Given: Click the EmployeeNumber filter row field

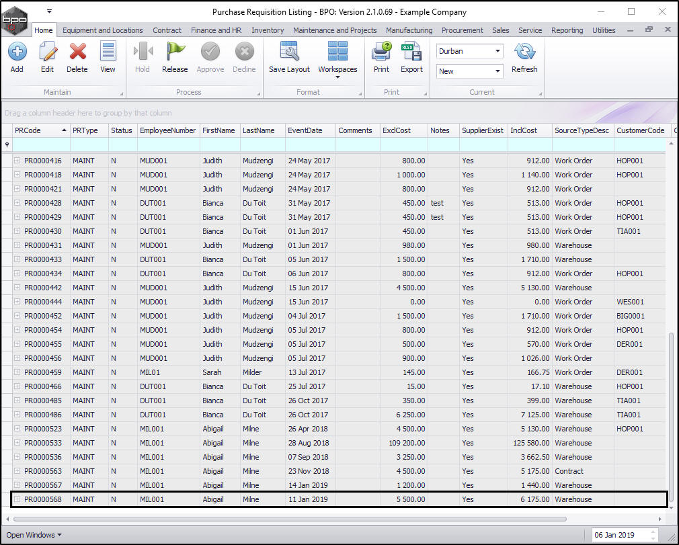Looking at the screenshot, I should tap(168, 144).
